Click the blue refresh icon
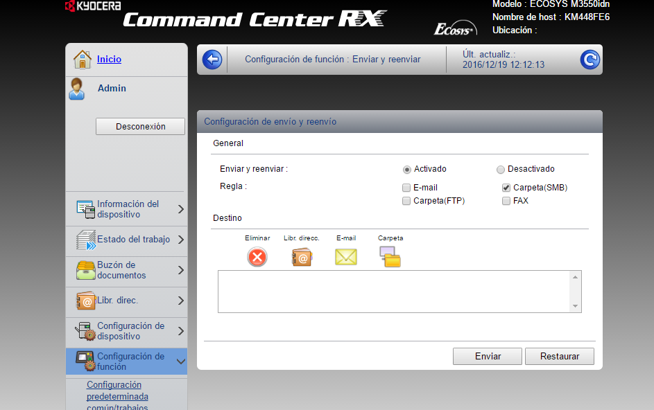Image resolution: width=654 pixels, height=410 pixels. click(x=590, y=60)
